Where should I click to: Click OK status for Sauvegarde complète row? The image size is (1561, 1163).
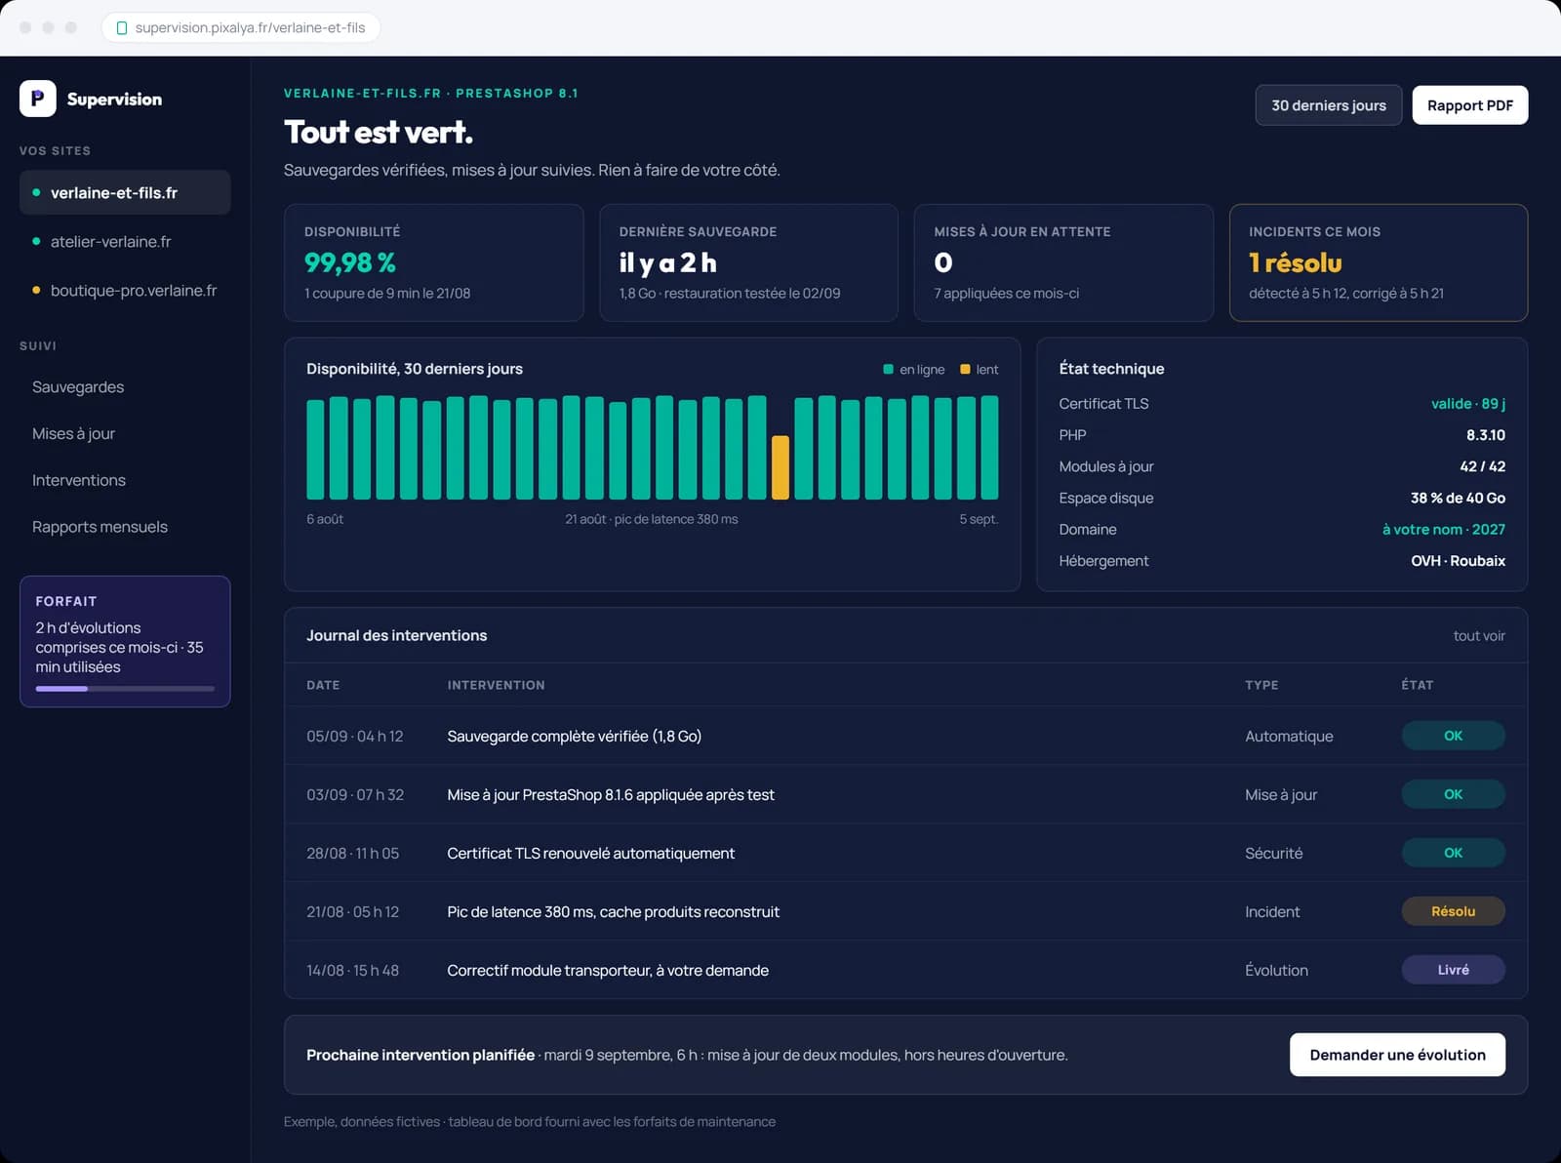pos(1453,736)
